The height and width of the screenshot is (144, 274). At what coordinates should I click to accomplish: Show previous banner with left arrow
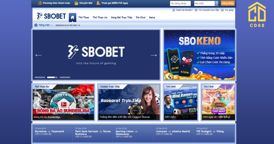click(x=39, y=55)
